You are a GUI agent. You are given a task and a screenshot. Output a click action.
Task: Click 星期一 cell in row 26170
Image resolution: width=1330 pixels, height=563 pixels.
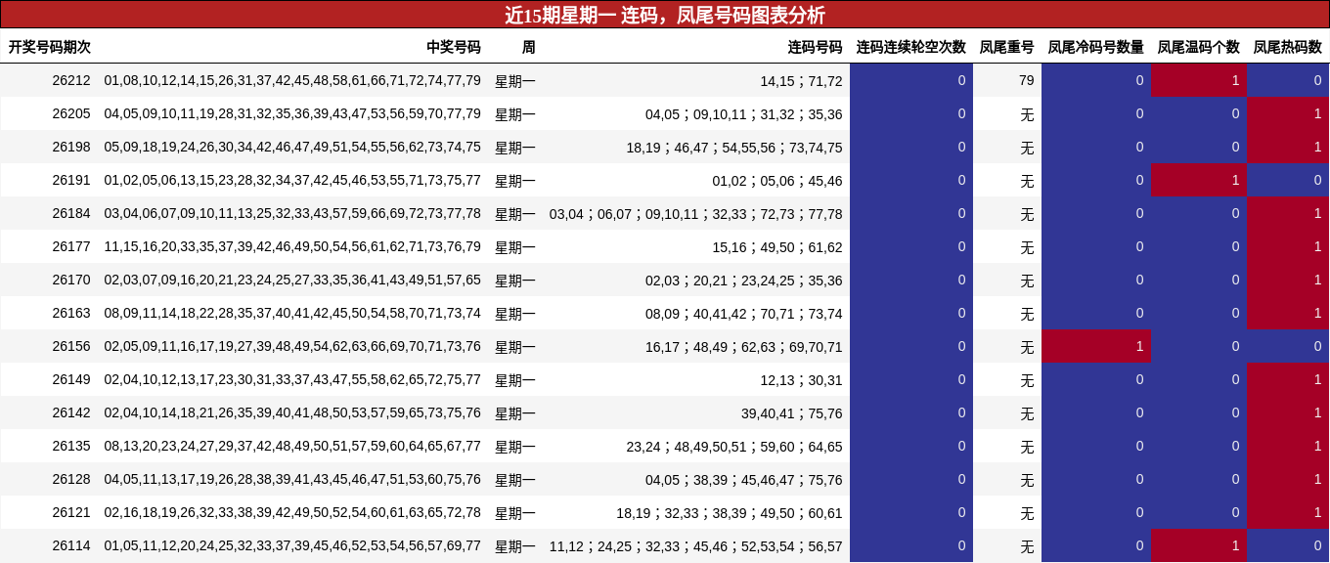click(x=515, y=280)
